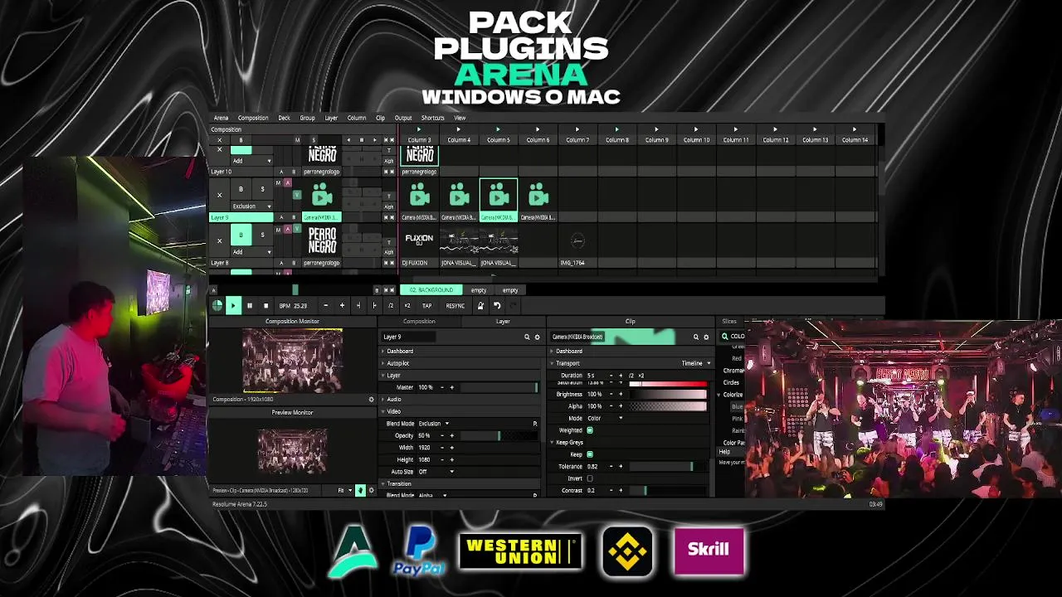Trigger the Camera clip in Column 3
The width and height of the screenshot is (1062, 597).
pyautogui.click(x=419, y=196)
